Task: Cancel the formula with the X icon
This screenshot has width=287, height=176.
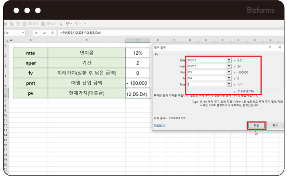Action: [37, 33]
